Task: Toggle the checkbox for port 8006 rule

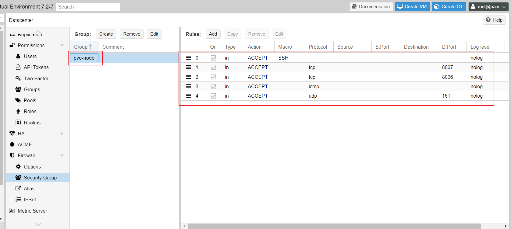Action: pyautogui.click(x=213, y=77)
